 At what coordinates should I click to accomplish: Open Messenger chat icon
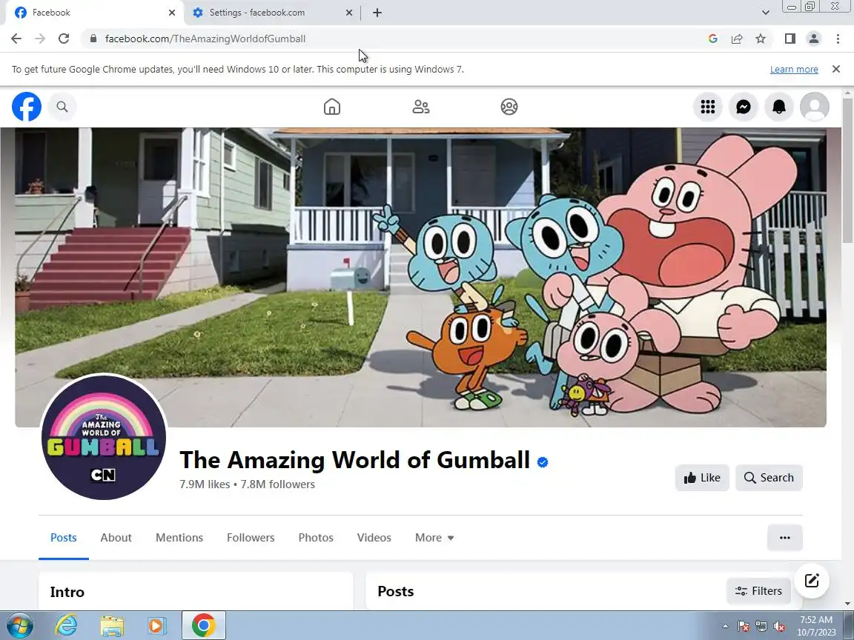[744, 107]
